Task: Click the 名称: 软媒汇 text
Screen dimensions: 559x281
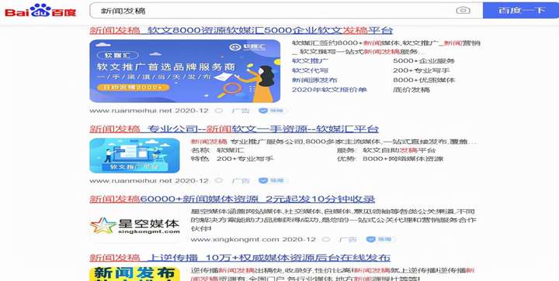Action: pos(217,150)
